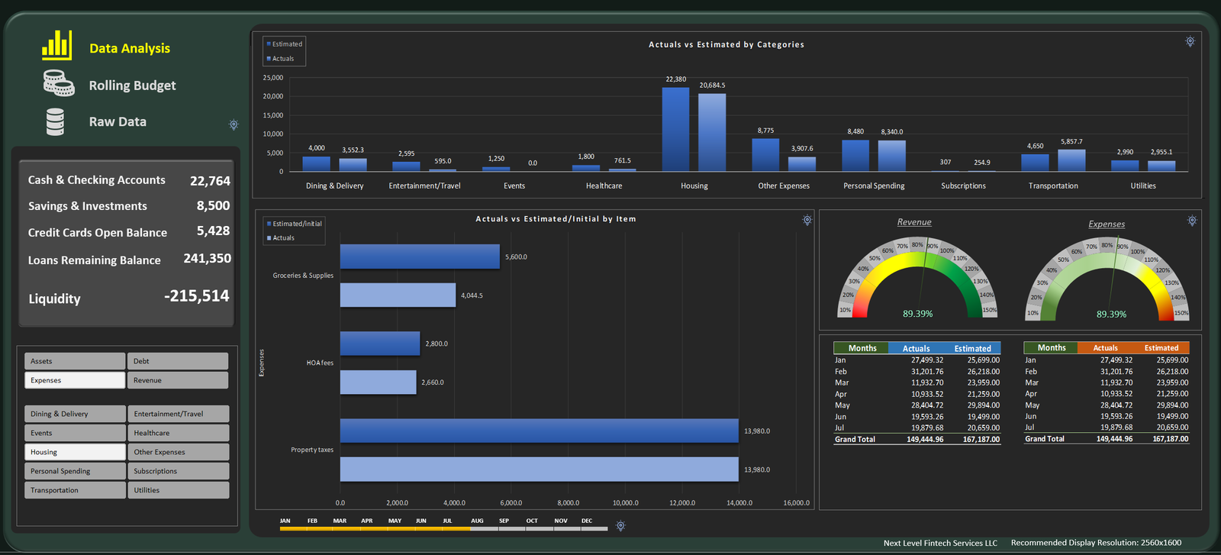1221x555 pixels.
Task: Open the Data Analysis bar chart icon
Action: (57, 45)
